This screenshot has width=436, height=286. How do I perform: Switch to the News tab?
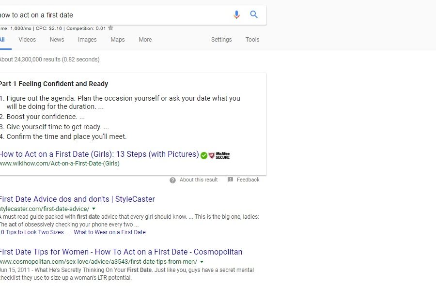pos(57,39)
